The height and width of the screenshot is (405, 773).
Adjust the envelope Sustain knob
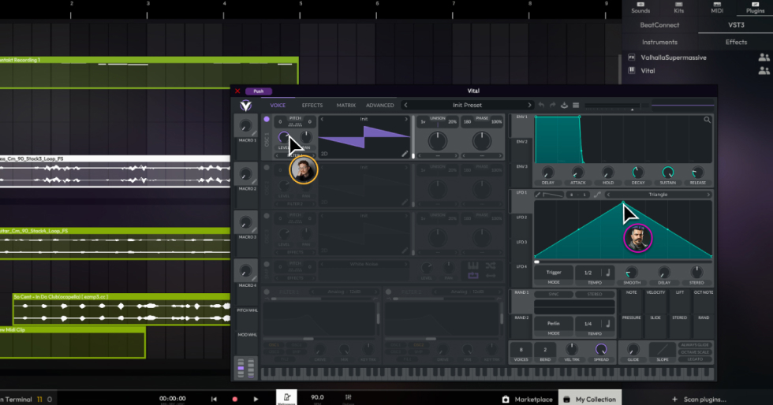667,173
